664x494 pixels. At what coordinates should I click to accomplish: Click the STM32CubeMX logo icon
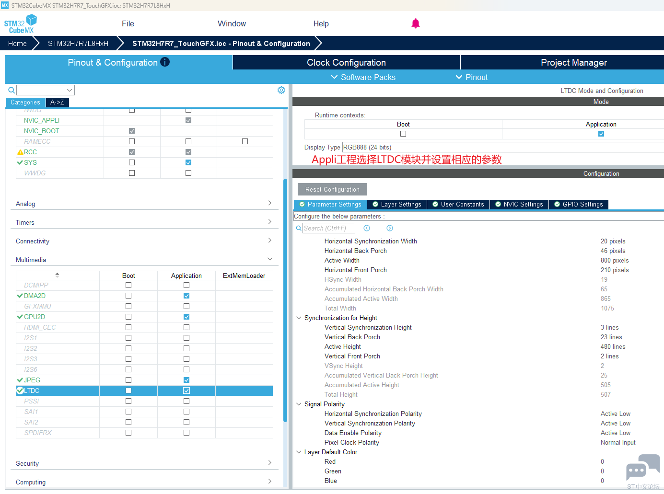pyautogui.click(x=20, y=23)
